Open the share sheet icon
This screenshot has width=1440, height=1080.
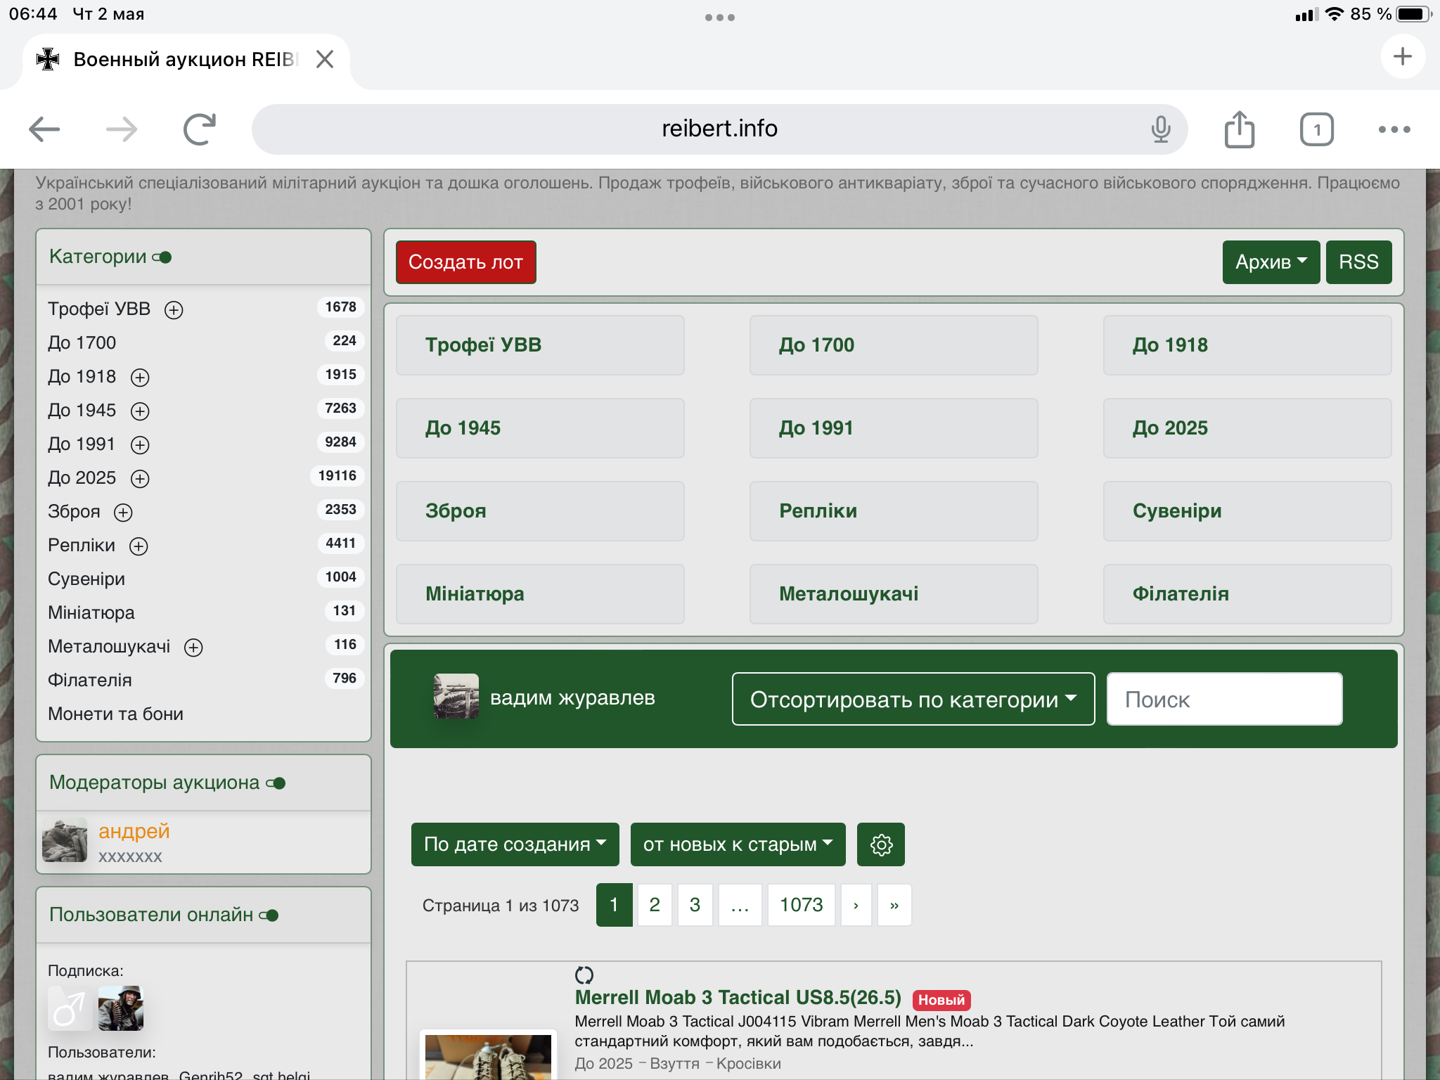point(1239,129)
